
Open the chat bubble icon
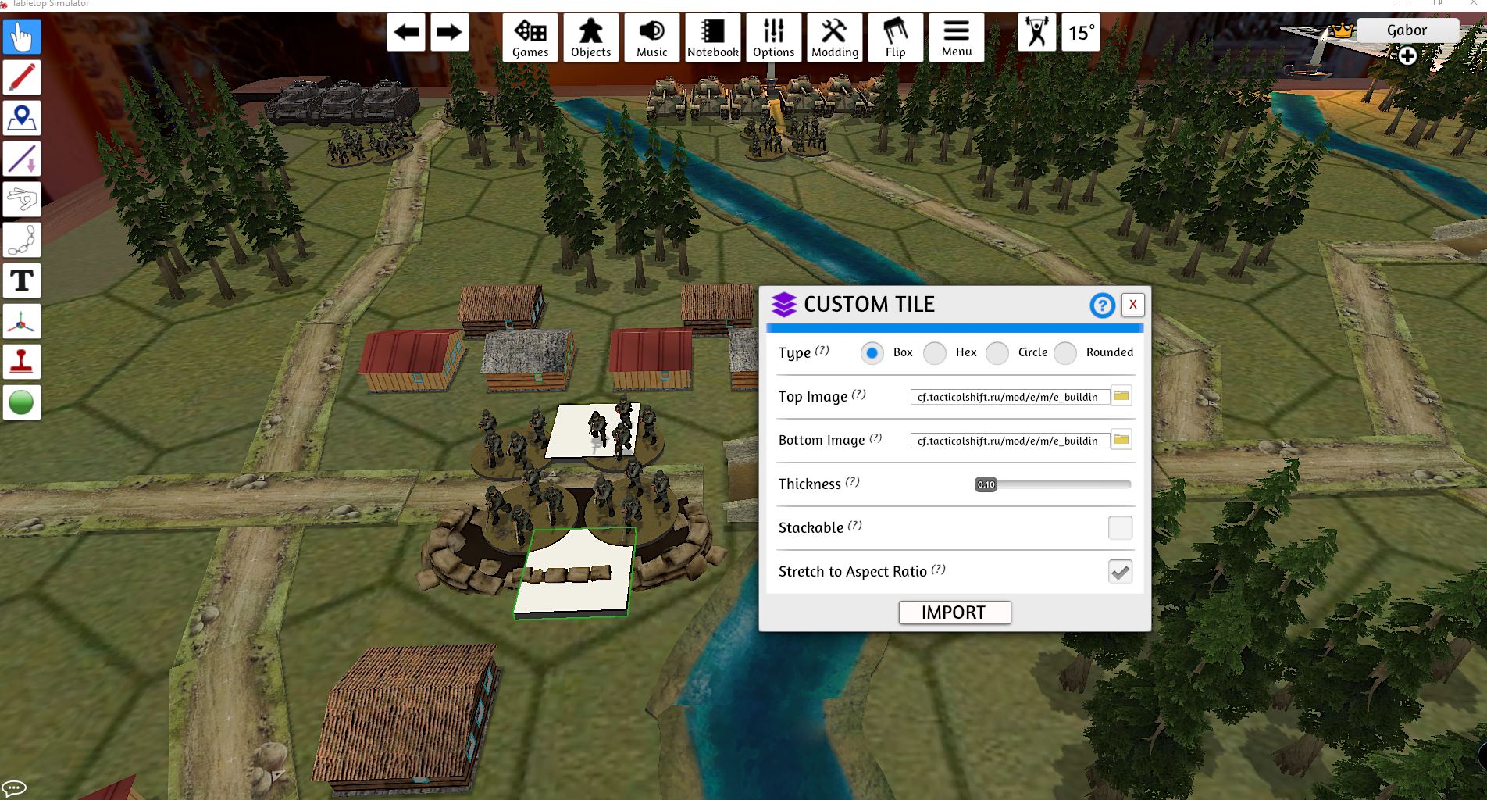pos(15,787)
